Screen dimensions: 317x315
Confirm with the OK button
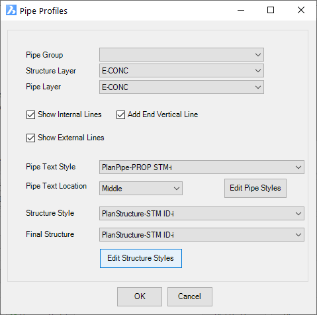tap(140, 296)
